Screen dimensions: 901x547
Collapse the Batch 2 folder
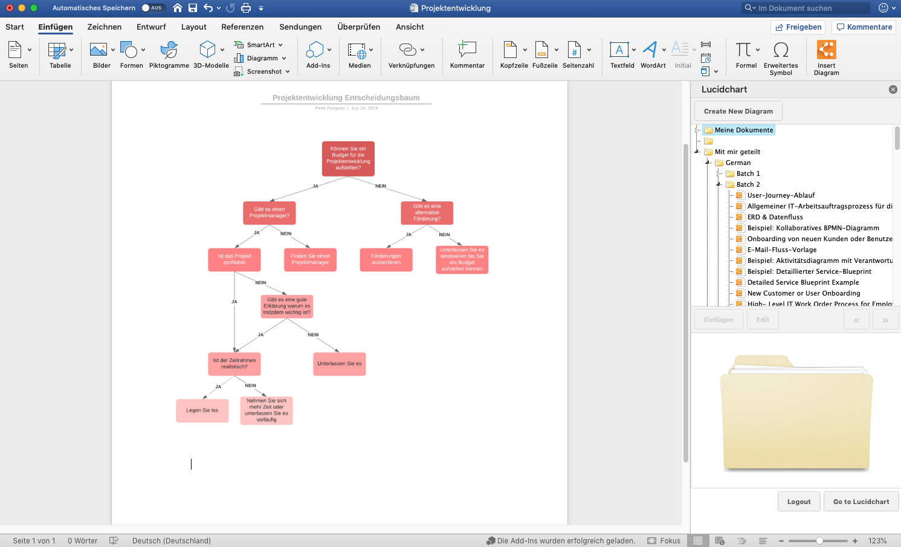pos(719,184)
